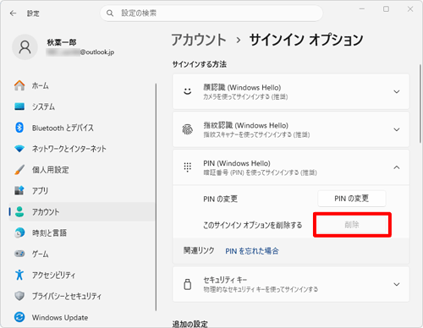Screen dimensions: 423x328
Task: Click the search magnifier icon
Action: coord(110,13)
